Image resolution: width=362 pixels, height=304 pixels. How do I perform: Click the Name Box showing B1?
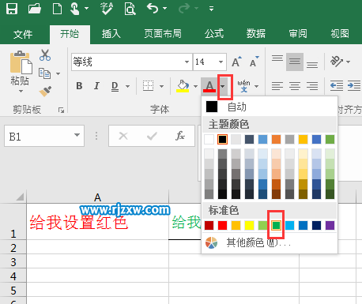click(44, 136)
